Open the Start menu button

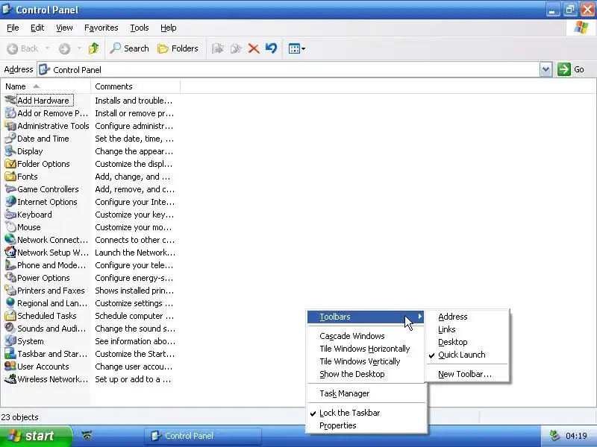click(x=36, y=436)
